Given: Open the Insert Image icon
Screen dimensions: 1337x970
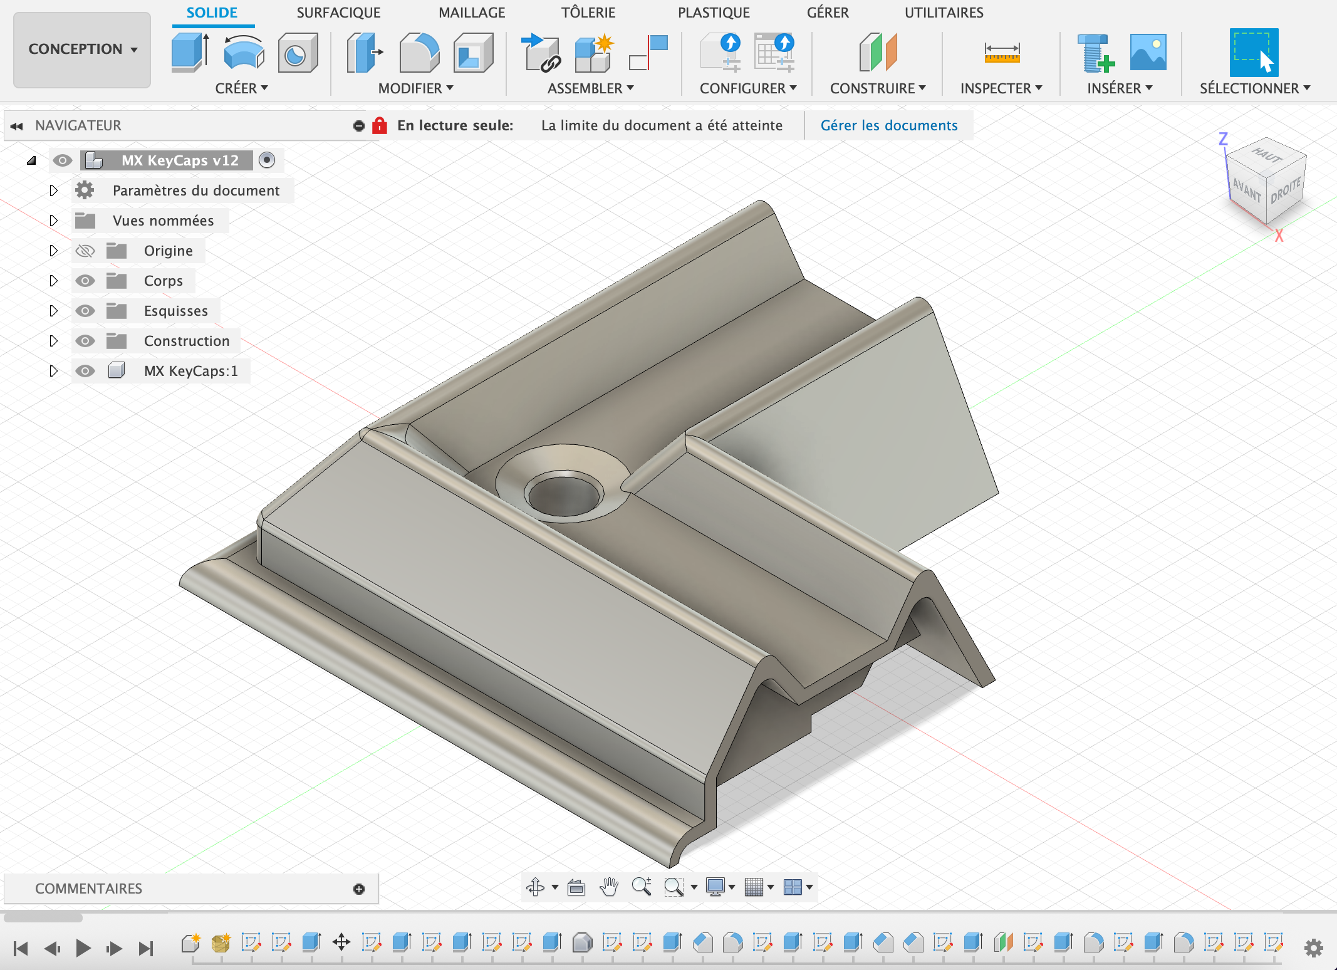Looking at the screenshot, I should pos(1147,53).
